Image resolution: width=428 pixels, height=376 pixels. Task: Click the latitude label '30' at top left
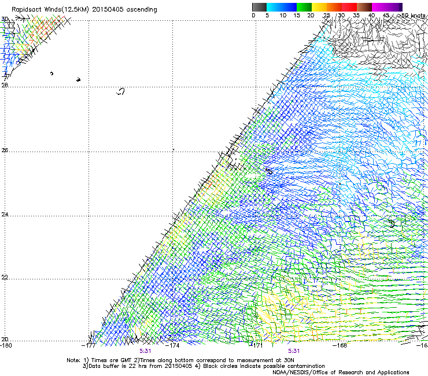coord(5,19)
